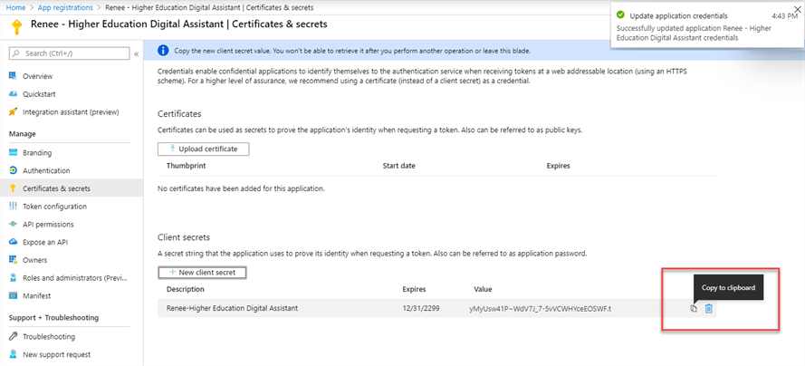Click the Overview icon in sidebar
Screen dimensions: 805x366
click(x=14, y=76)
